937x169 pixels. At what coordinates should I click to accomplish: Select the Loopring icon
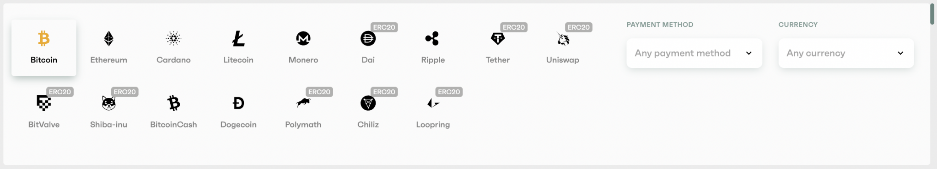433,103
